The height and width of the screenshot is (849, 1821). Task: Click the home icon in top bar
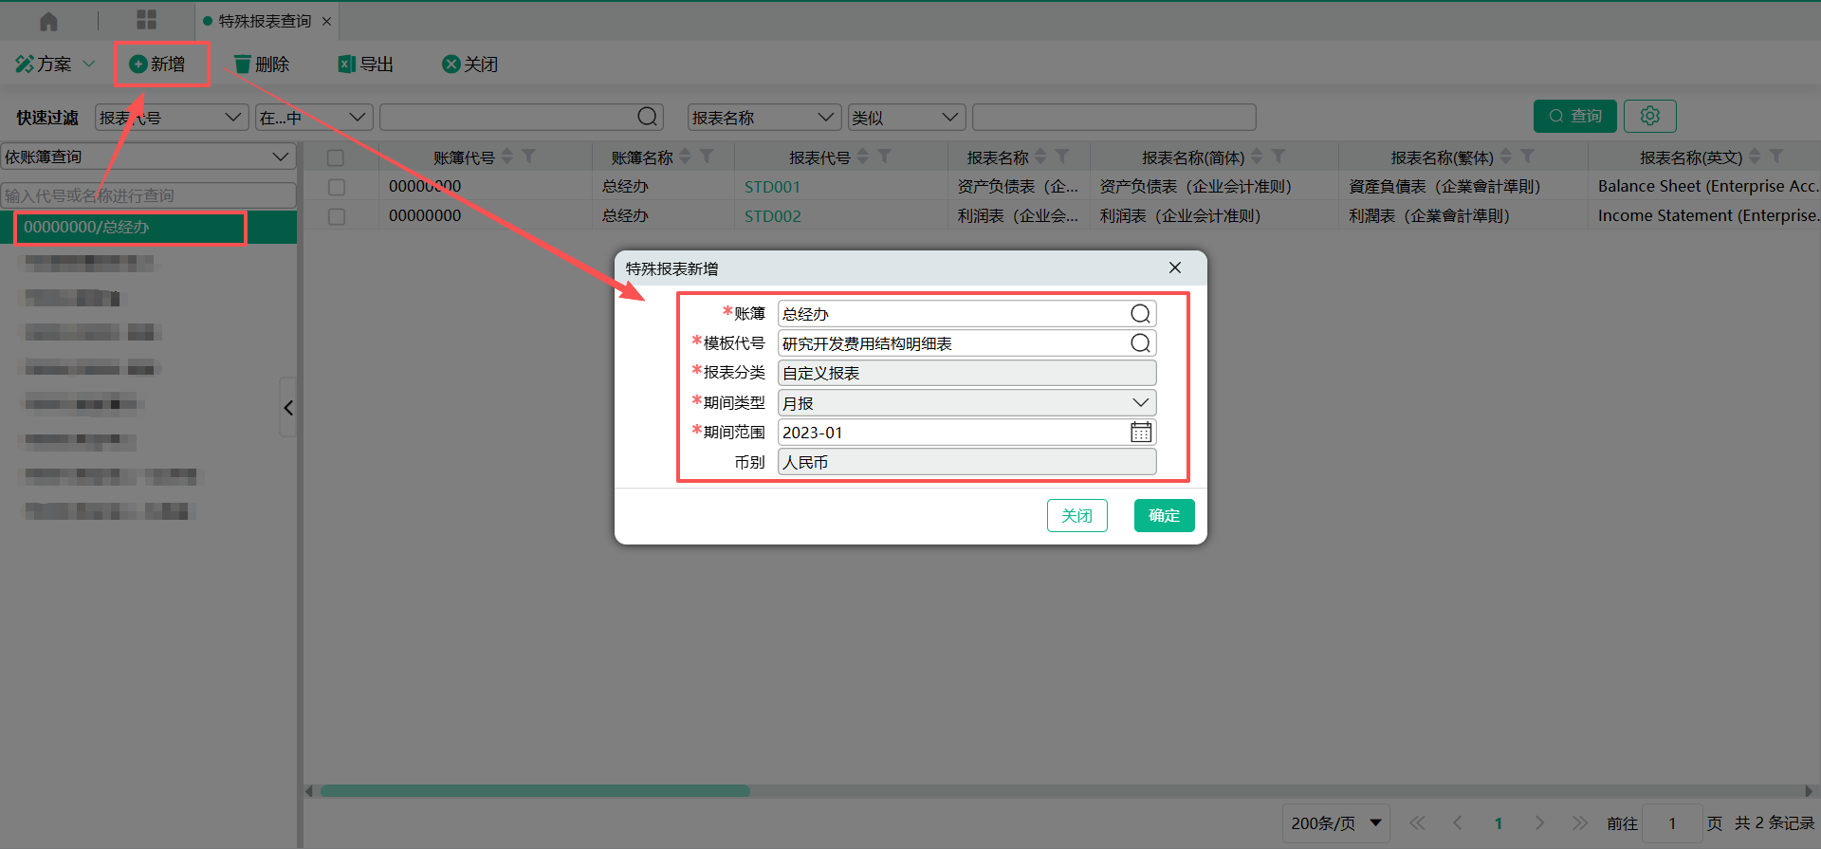[x=48, y=21]
